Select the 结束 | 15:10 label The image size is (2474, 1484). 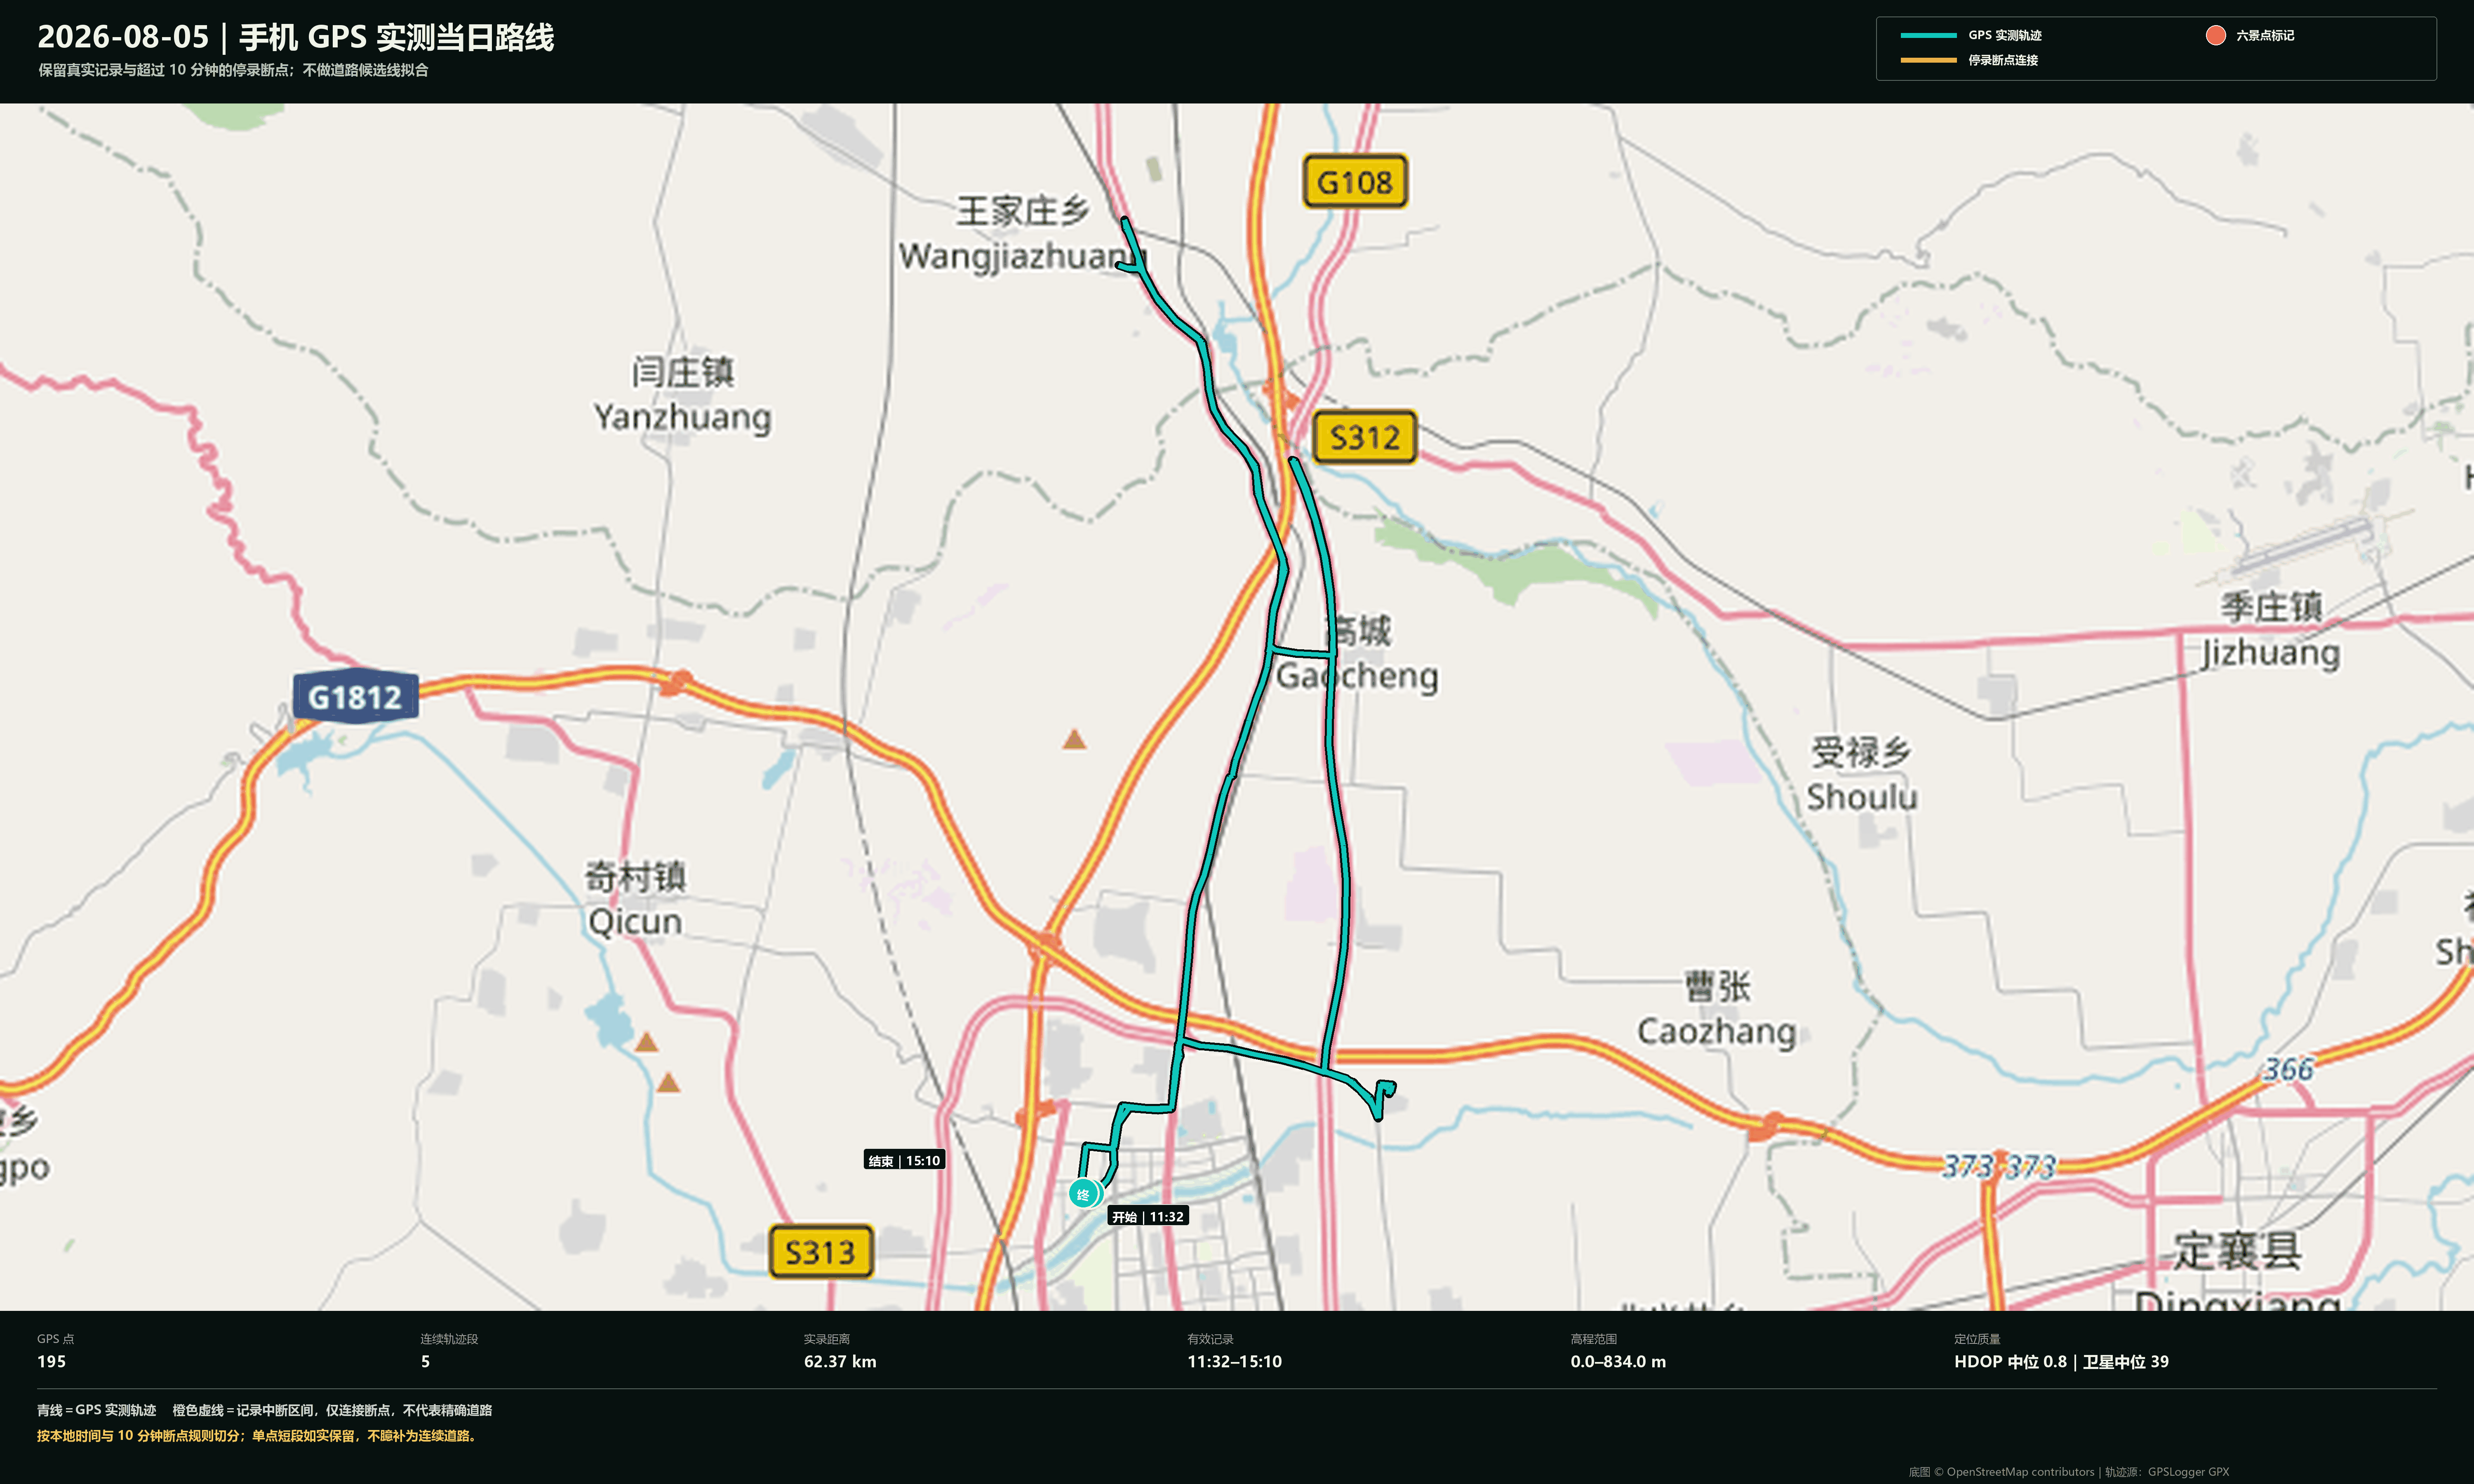904,1160
